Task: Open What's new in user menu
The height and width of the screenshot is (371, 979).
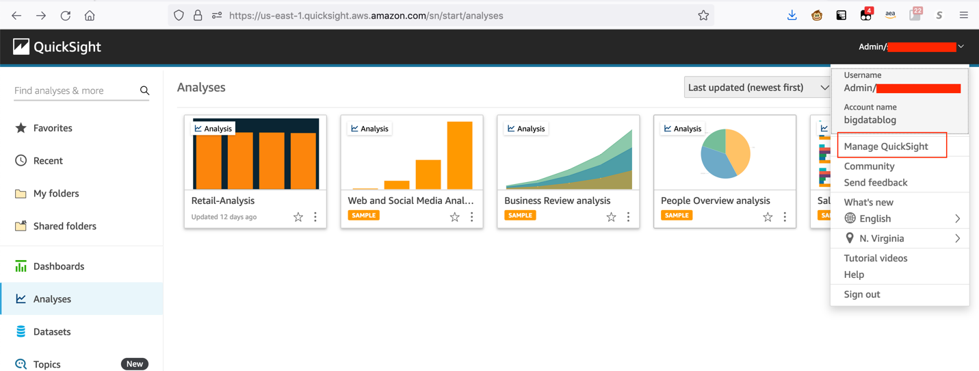Action: pyautogui.click(x=869, y=203)
